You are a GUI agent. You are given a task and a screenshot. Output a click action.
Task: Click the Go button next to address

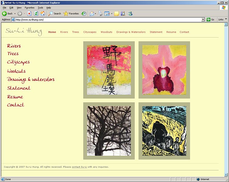210,20
